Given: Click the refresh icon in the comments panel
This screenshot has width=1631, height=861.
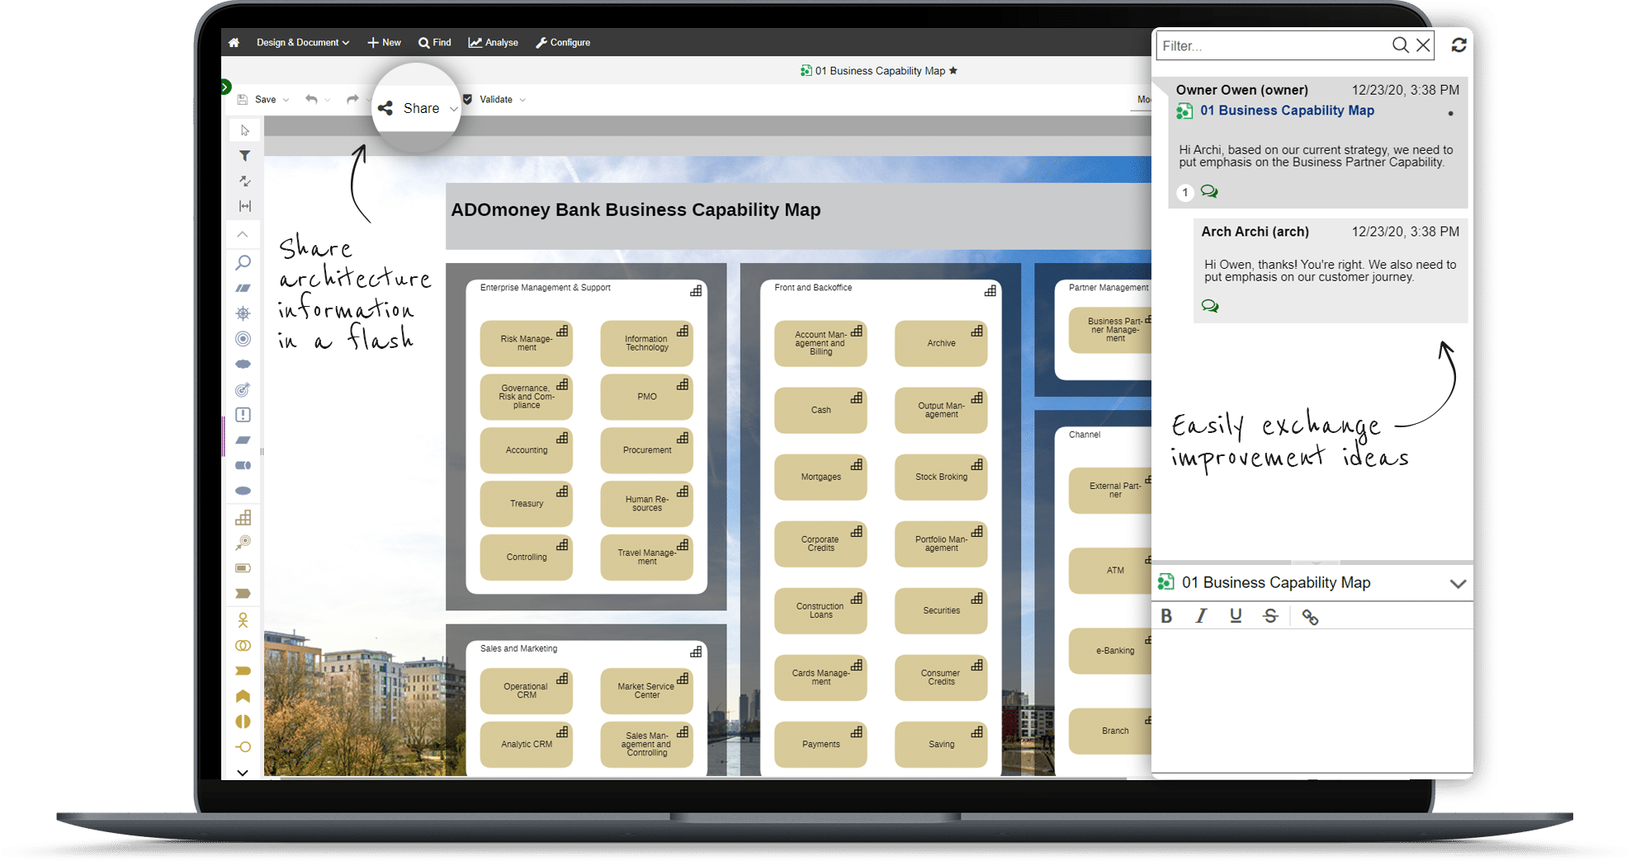Looking at the screenshot, I should click(1458, 45).
